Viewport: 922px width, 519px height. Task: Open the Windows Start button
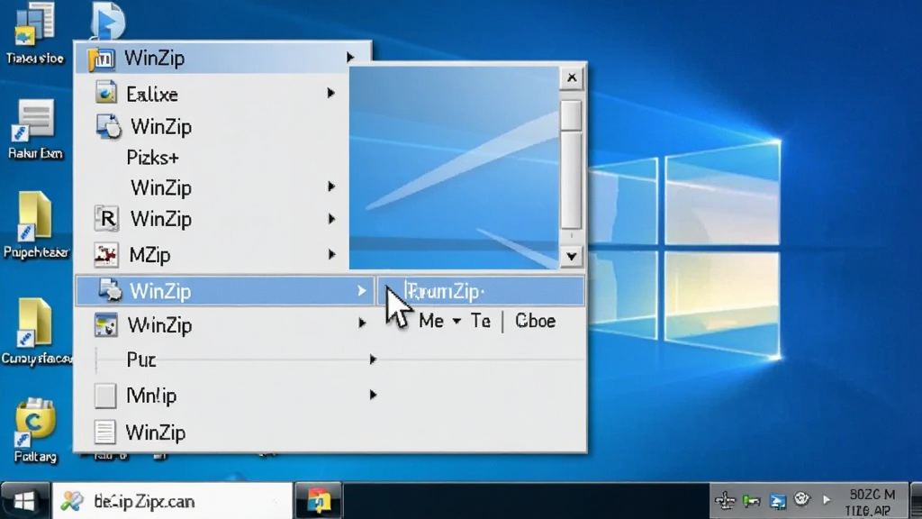[x=24, y=501]
